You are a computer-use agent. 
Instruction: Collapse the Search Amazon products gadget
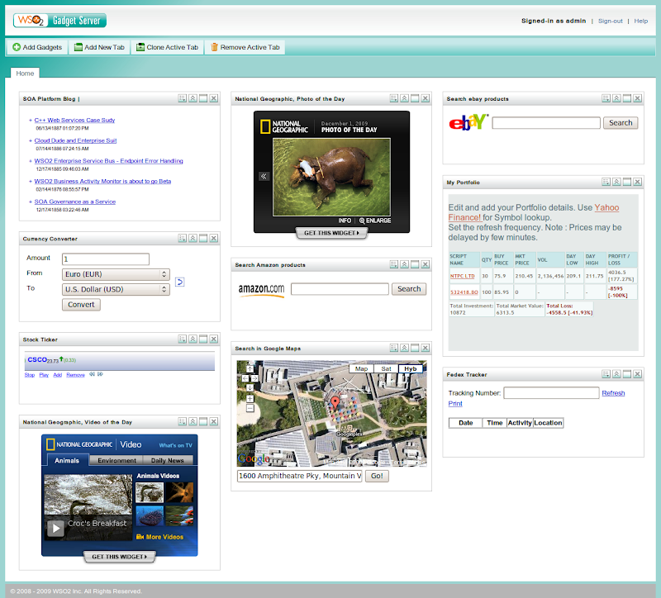[x=404, y=264]
